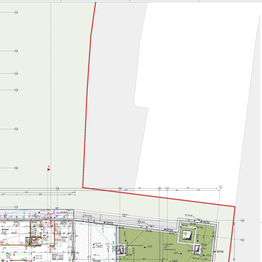Image resolution: width=262 pixels, height=262 pixels.
Task: Click the I-01 grid axis bubble
Action: [16, 12]
